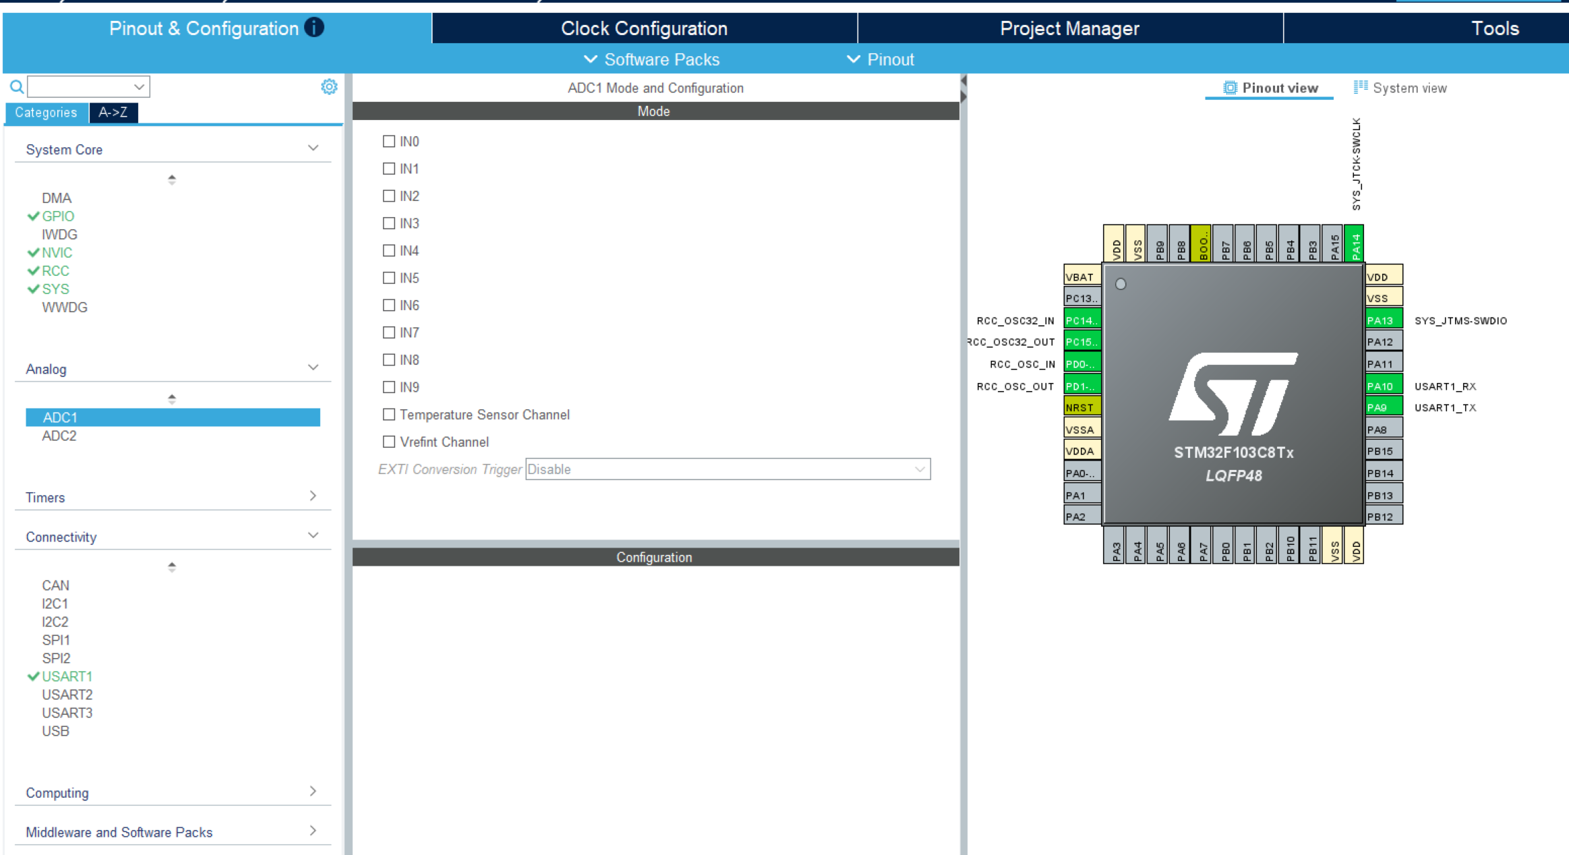Click the System view grid icon
1569x855 pixels.
click(x=1361, y=88)
